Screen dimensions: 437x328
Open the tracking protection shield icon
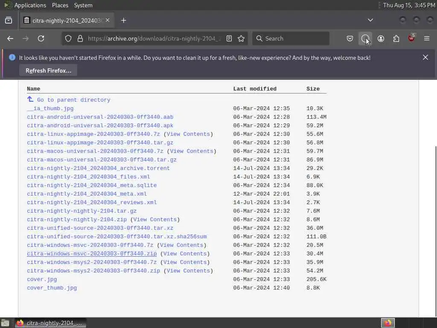tap(68, 38)
